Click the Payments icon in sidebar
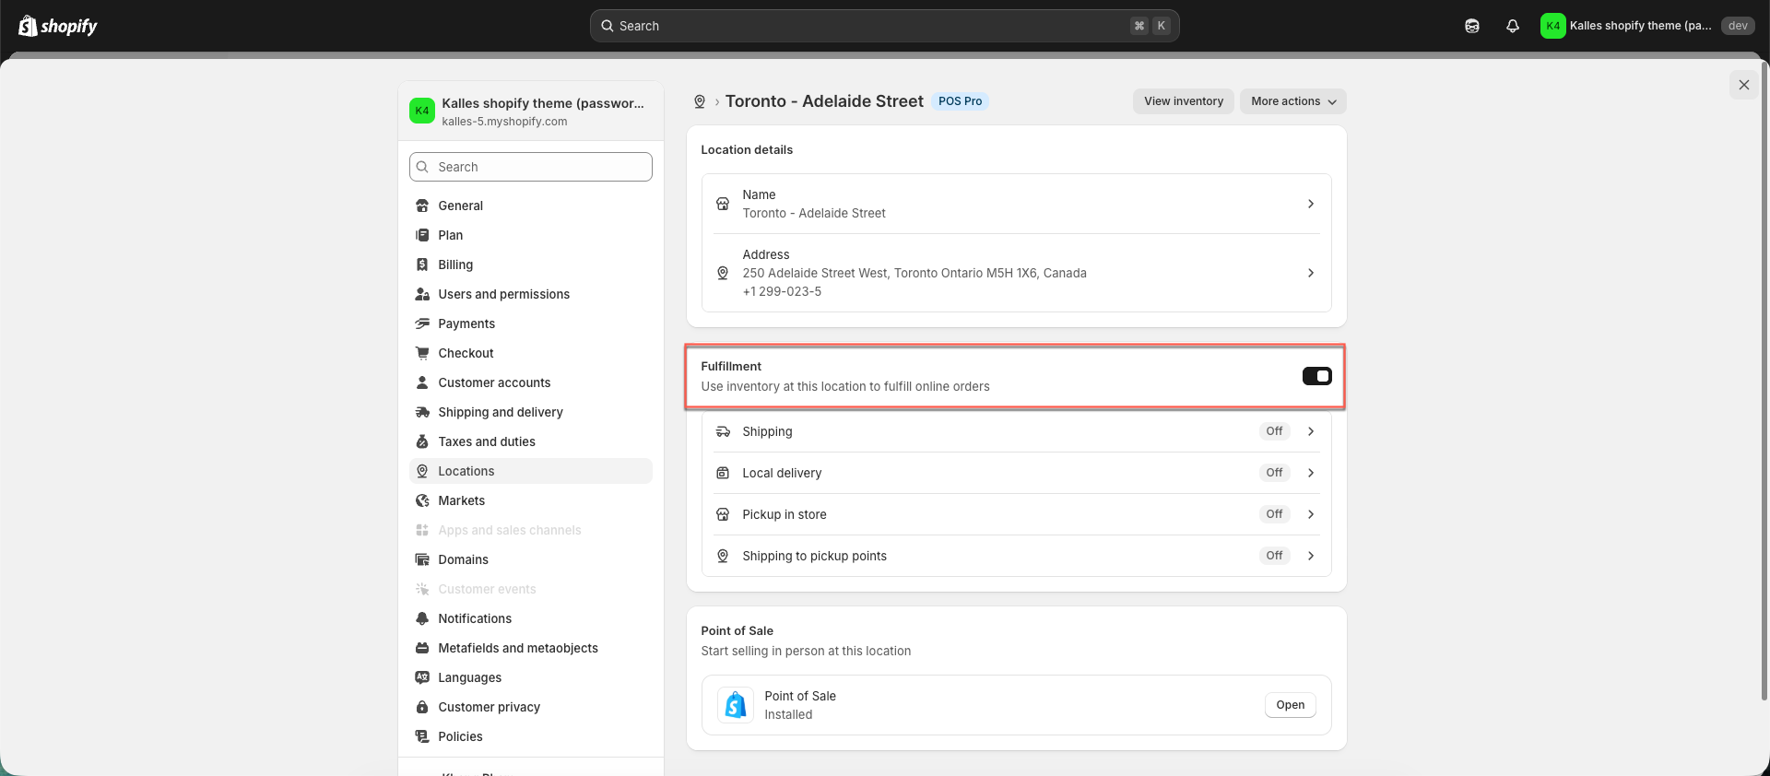This screenshot has height=776, width=1770. pos(422,323)
